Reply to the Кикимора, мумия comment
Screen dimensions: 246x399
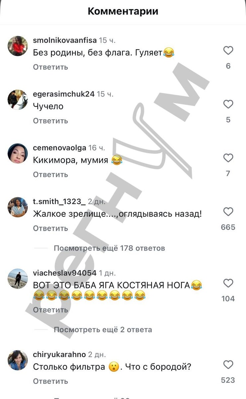[x=50, y=175]
